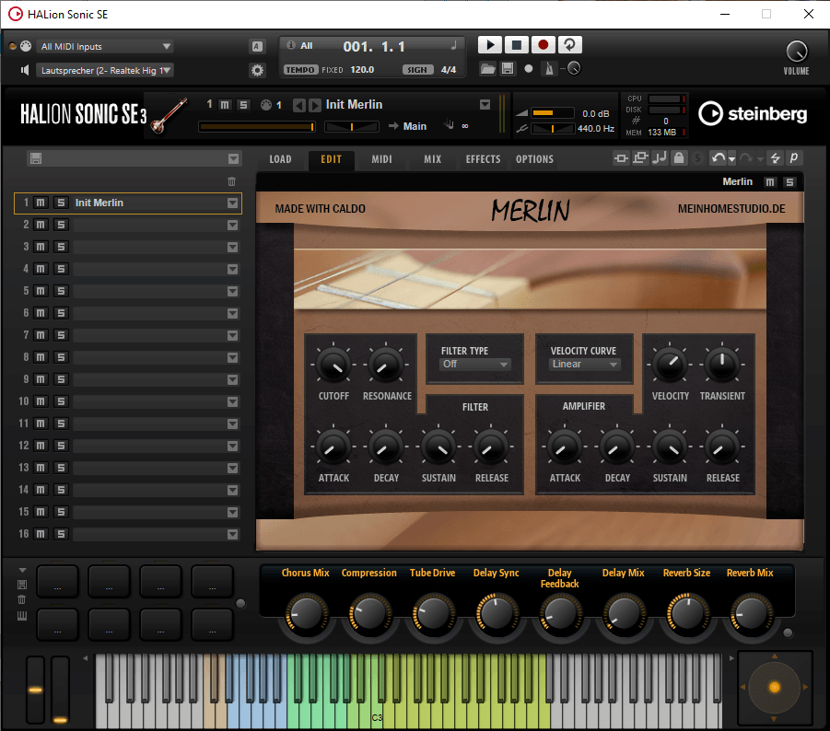Switch to the LOAD tab
The image size is (830, 731).
280,159
